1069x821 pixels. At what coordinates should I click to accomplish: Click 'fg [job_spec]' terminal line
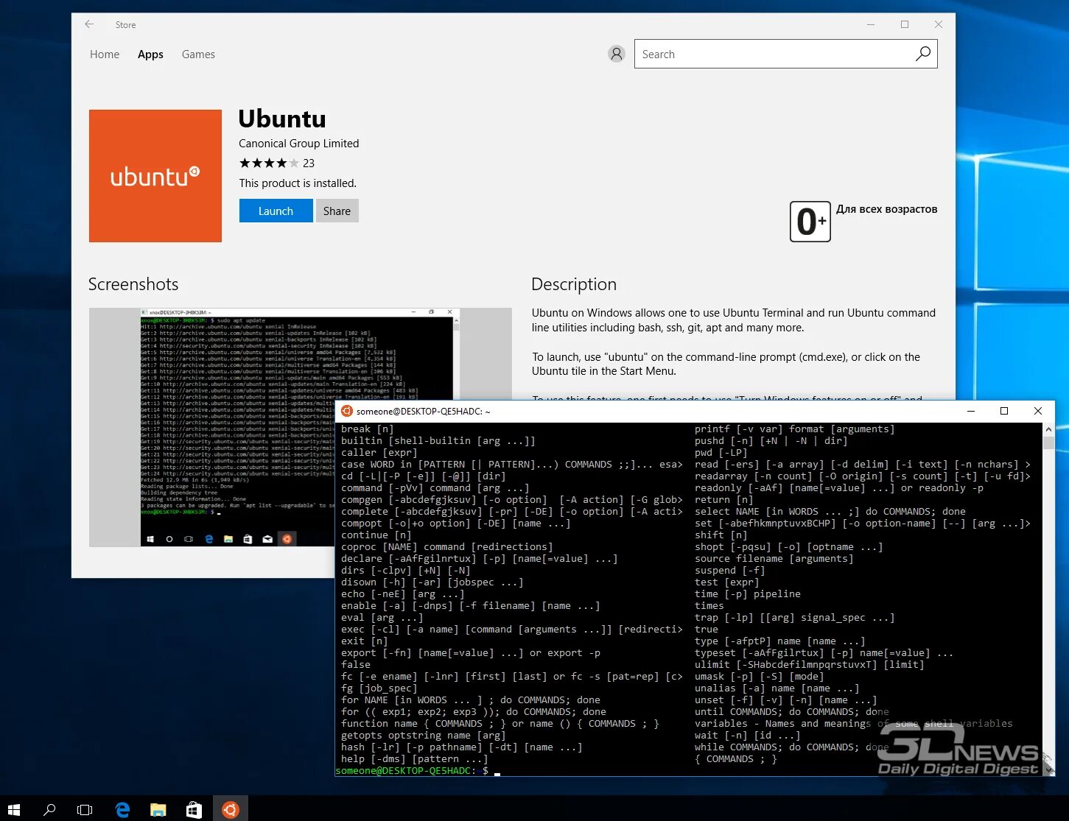pos(379,688)
